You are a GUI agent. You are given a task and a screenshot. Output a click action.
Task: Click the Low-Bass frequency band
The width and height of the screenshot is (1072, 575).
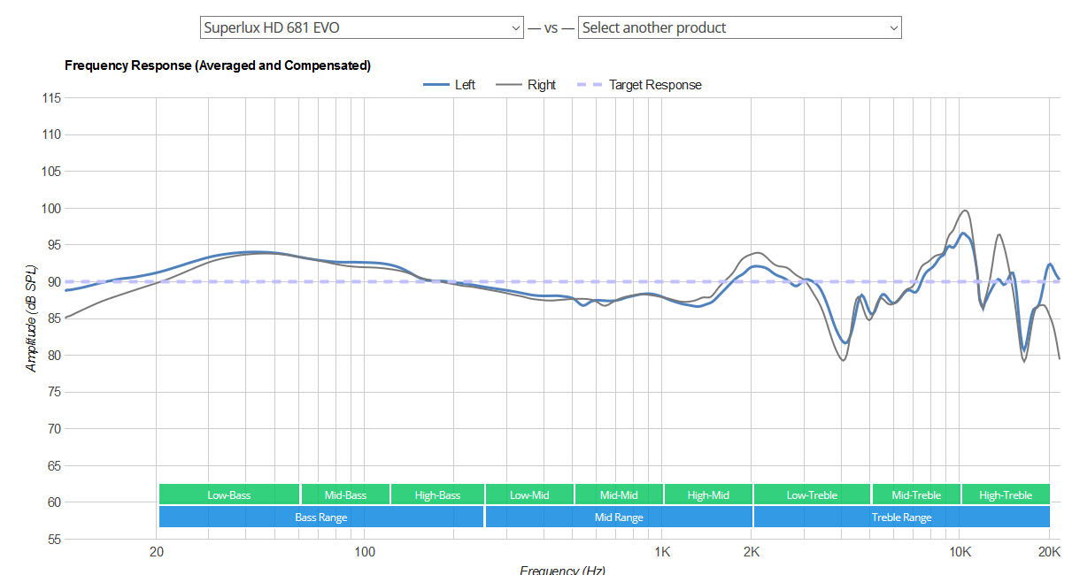pos(229,494)
